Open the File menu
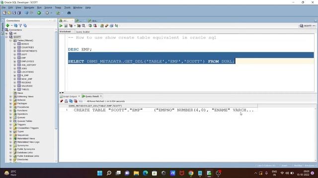Screen dimensions: 318x178 (x=3, y=7)
